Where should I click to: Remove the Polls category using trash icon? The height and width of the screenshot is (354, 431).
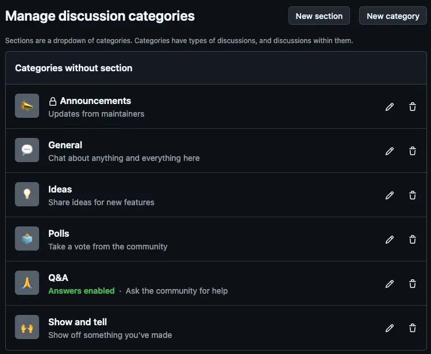(413, 240)
